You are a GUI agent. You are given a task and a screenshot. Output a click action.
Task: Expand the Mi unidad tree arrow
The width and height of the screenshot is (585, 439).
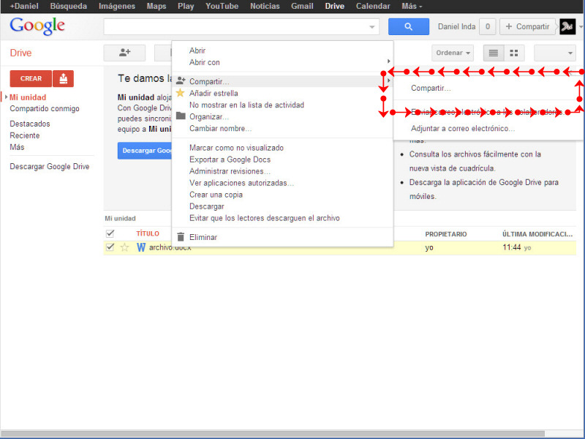pyautogui.click(x=6, y=97)
